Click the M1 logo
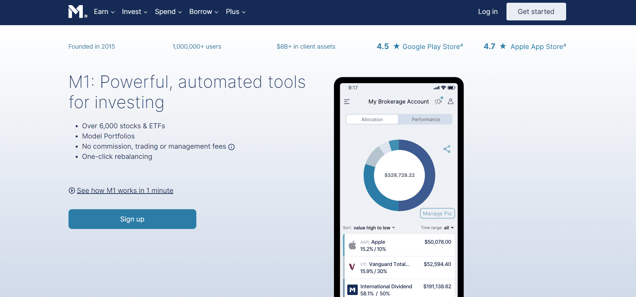The height and width of the screenshot is (297, 636). [x=77, y=12]
